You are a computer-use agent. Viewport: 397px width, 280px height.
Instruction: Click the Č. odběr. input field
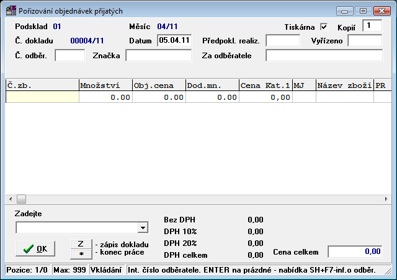pyautogui.click(x=69, y=56)
